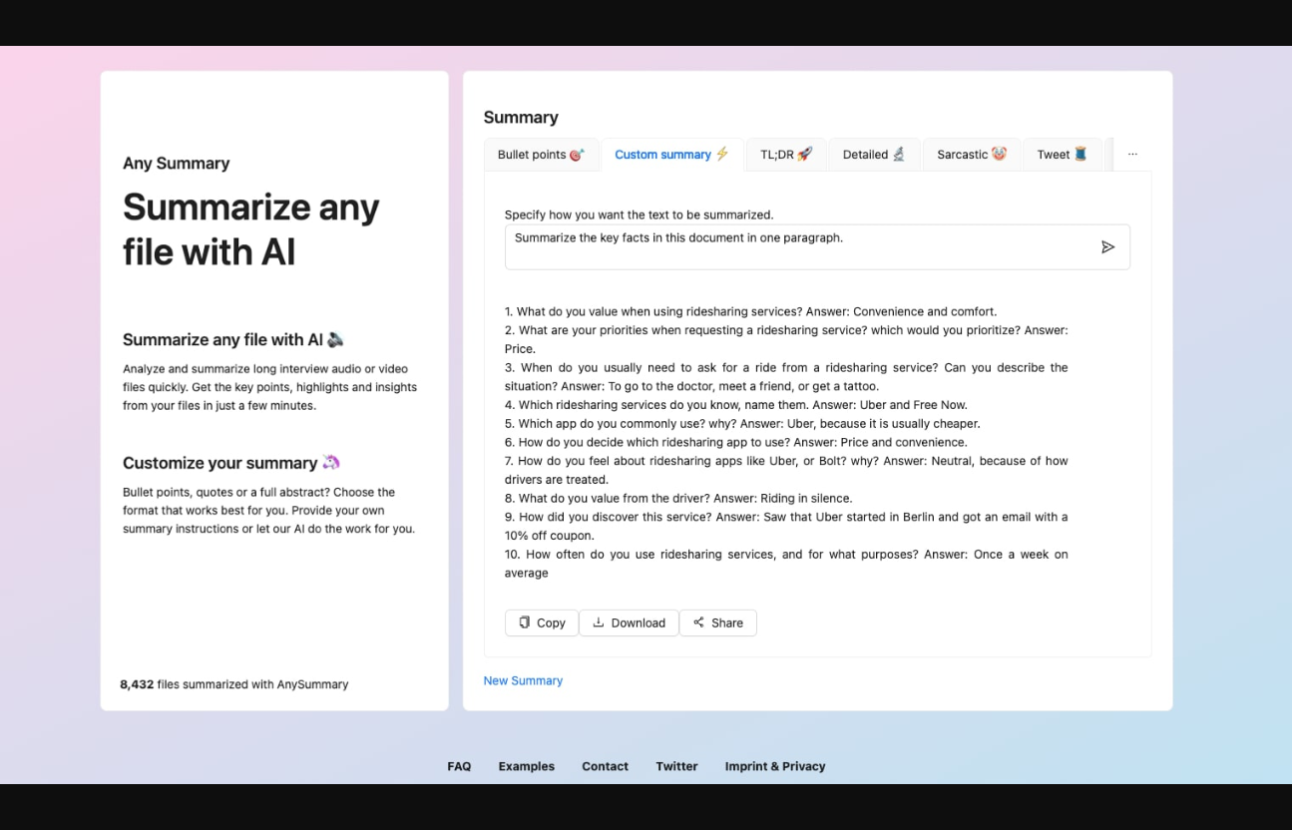Switch to the Bullet points tab
Viewport: 1292px width, 830px height.
click(x=541, y=155)
